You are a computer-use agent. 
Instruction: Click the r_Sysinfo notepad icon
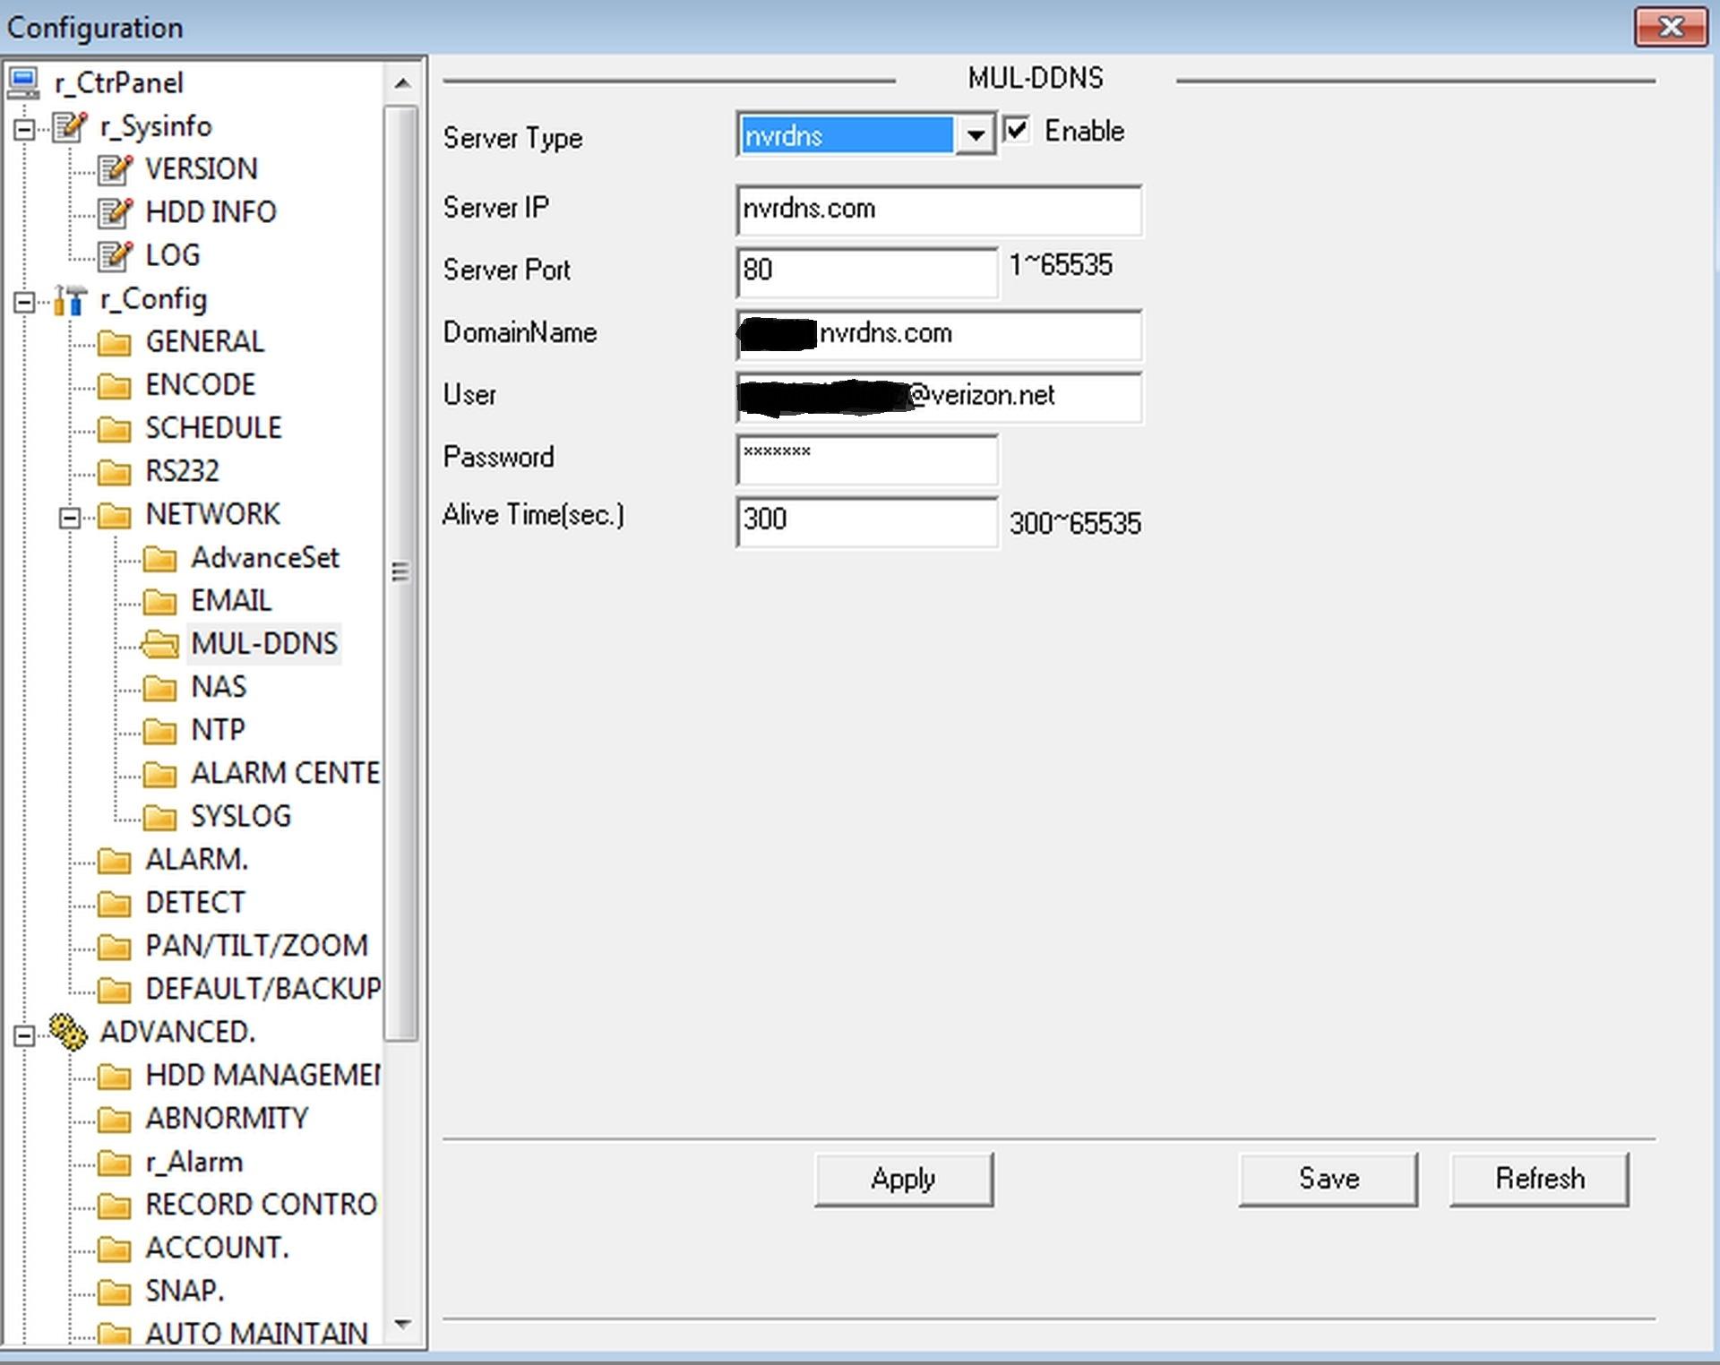pyautogui.click(x=70, y=127)
